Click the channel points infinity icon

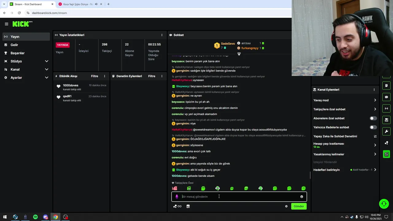tap(177, 206)
